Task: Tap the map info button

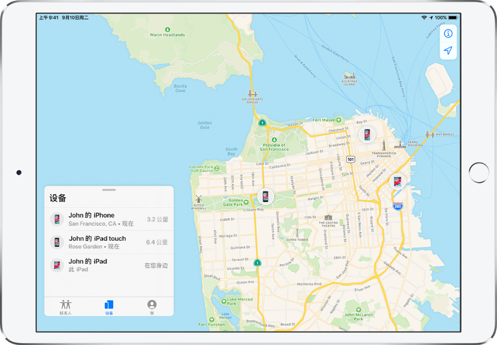Action: 448,33
